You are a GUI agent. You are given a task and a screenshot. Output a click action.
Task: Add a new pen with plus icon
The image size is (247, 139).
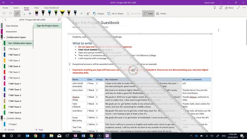81,14
